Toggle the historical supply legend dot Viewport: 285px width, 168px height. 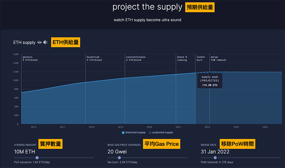(123, 133)
